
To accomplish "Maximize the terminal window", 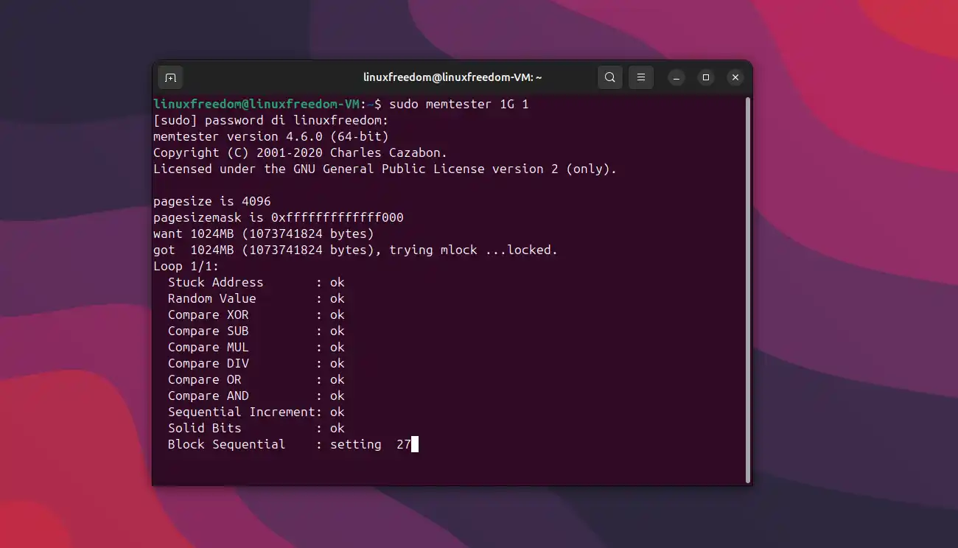I will 706,77.
